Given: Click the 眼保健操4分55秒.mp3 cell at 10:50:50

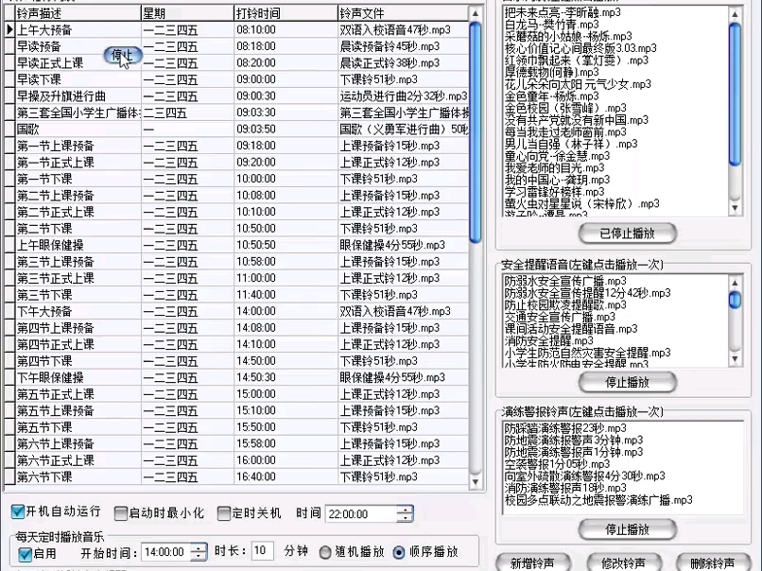Looking at the screenshot, I should coord(404,245).
